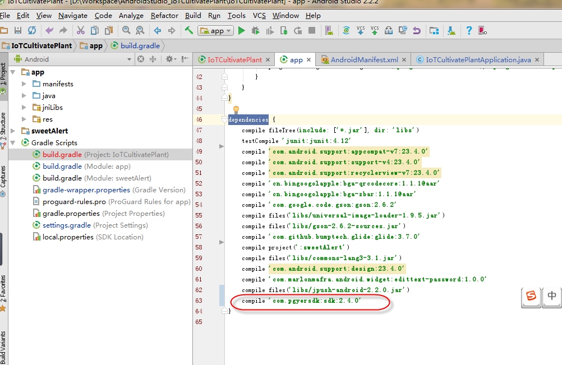Click VCS Update Project icon
This screenshot has height=365, width=562.
[361, 31]
